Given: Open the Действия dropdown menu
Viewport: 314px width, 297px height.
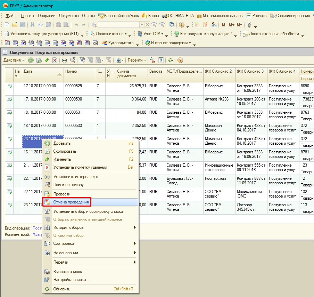Looking at the screenshot, I should [14, 60].
